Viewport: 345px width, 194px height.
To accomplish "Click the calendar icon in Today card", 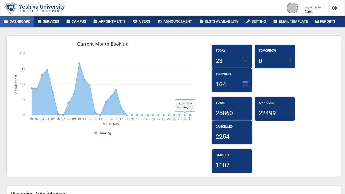I will (245, 60).
